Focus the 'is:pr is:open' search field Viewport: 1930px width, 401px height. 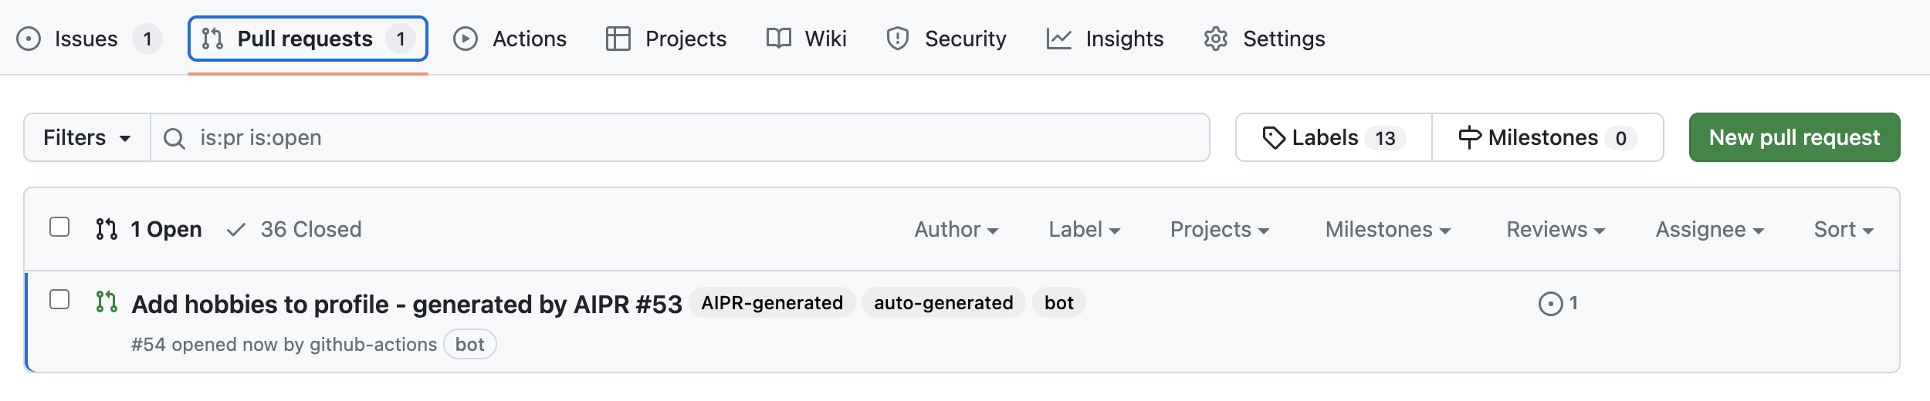[x=679, y=138]
